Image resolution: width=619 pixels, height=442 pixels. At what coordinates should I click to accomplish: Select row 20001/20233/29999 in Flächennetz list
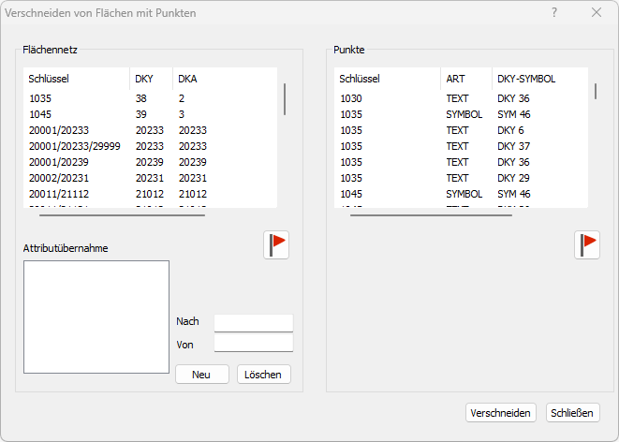click(75, 146)
